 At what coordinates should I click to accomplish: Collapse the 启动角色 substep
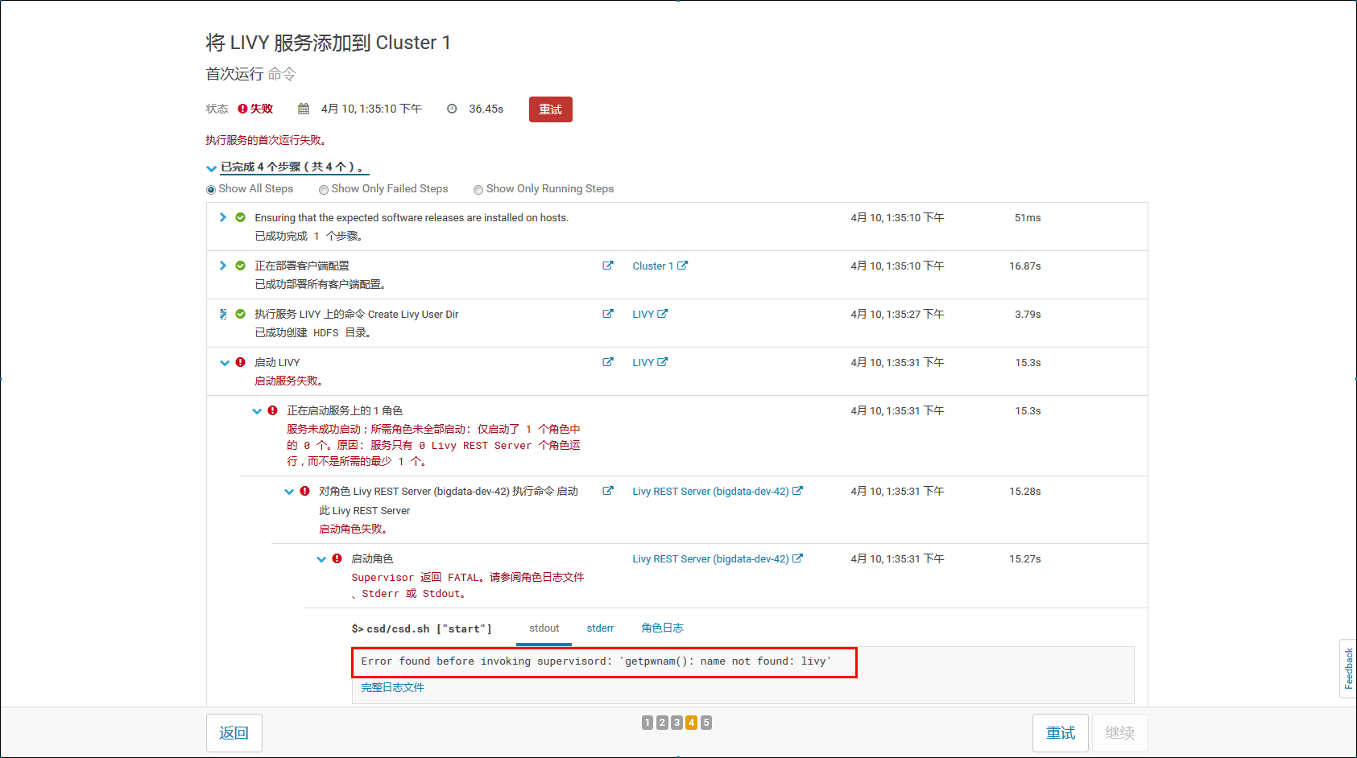click(x=321, y=559)
